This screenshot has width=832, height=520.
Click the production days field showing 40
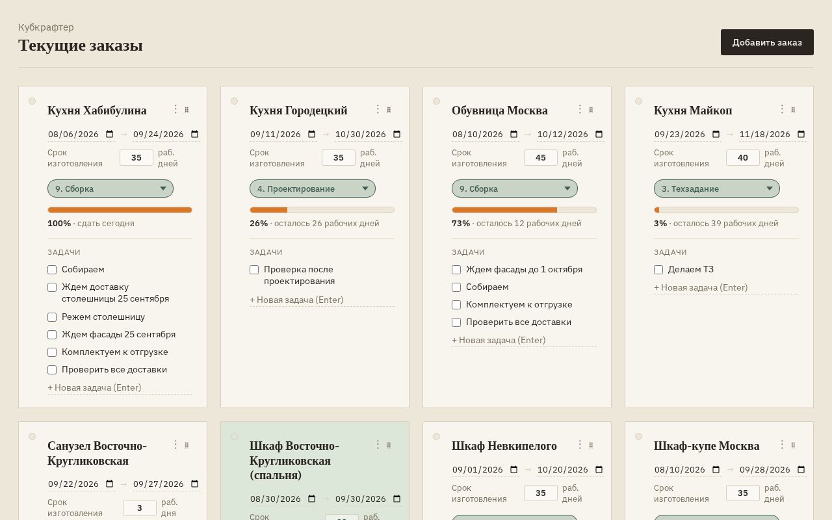pyautogui.click(x=743, y=158)
